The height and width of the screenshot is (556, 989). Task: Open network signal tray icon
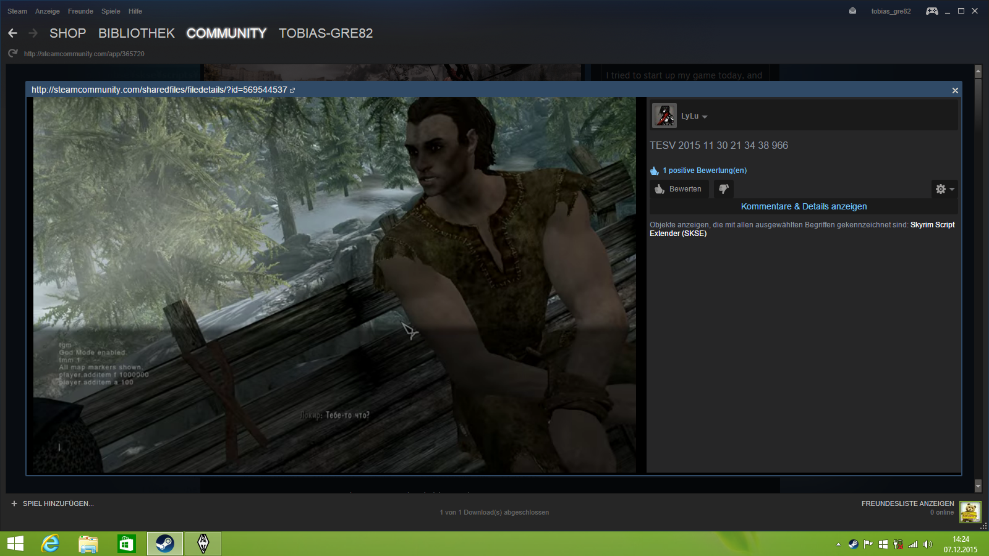[913, 544]
